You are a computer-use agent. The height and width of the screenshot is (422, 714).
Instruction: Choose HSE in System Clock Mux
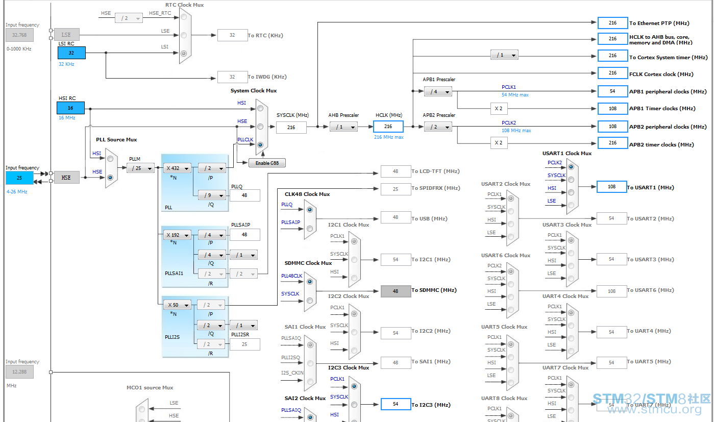point(260,127)
